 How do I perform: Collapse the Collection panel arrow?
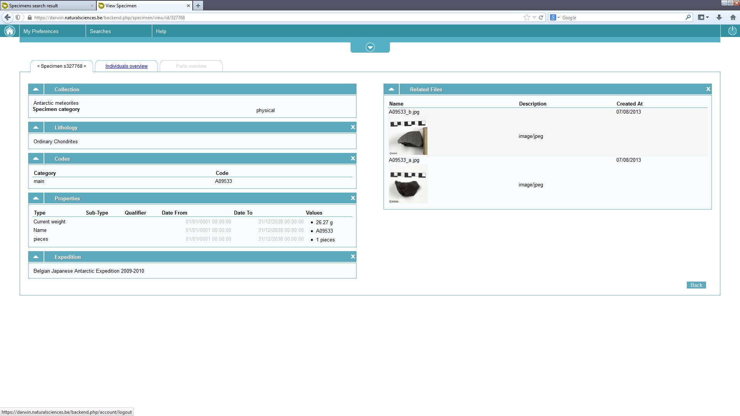pos(36,89)
